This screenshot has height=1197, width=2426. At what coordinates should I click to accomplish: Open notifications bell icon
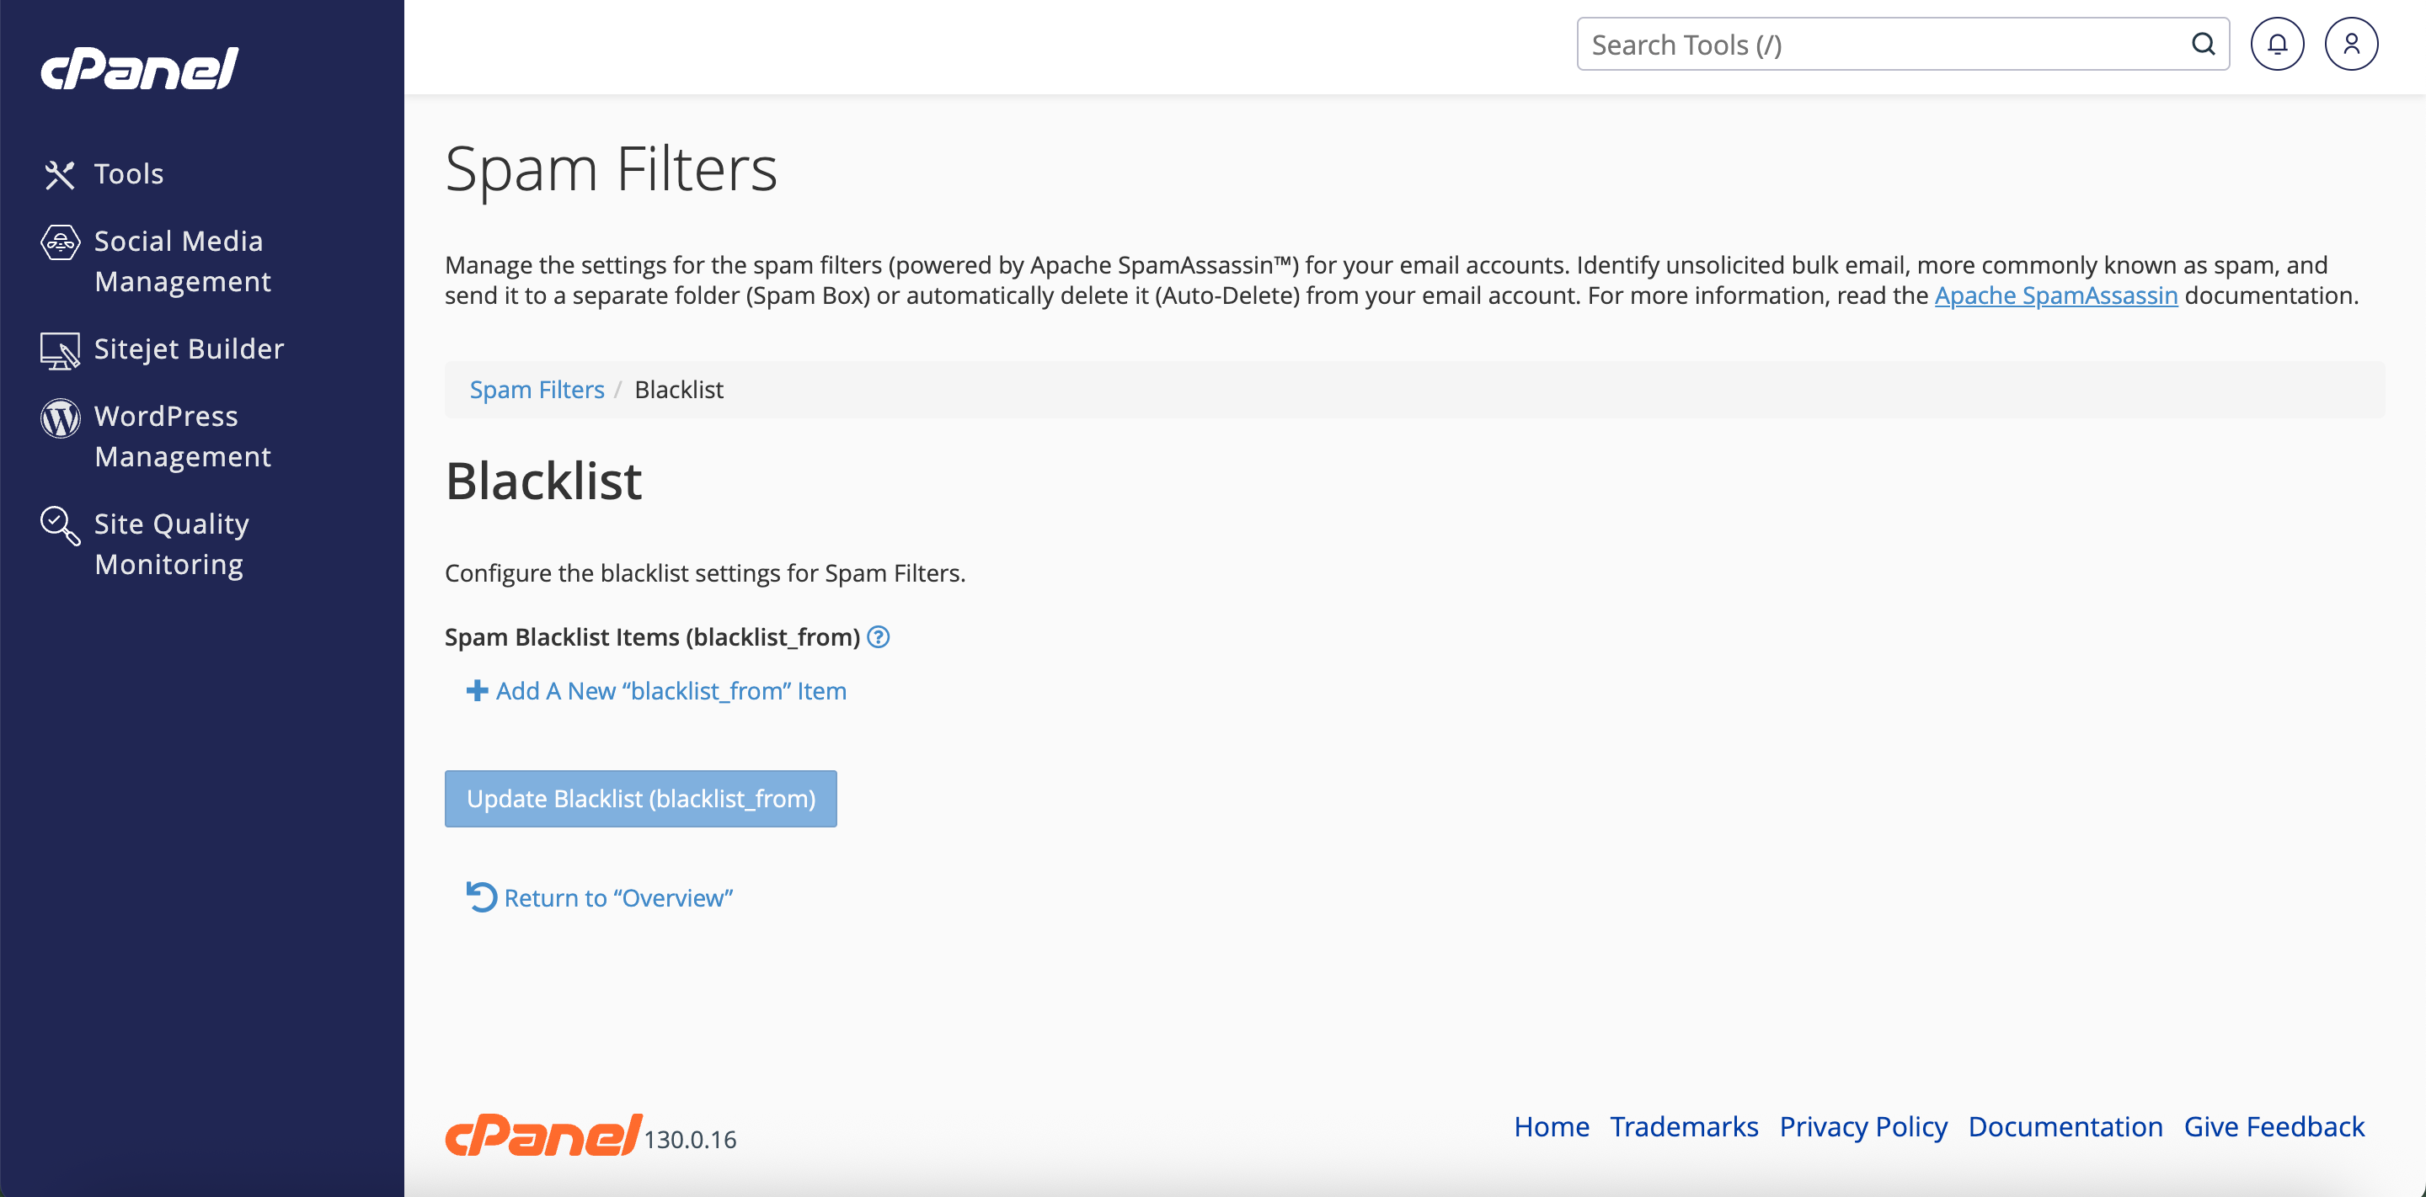[x=2276, y=45]
